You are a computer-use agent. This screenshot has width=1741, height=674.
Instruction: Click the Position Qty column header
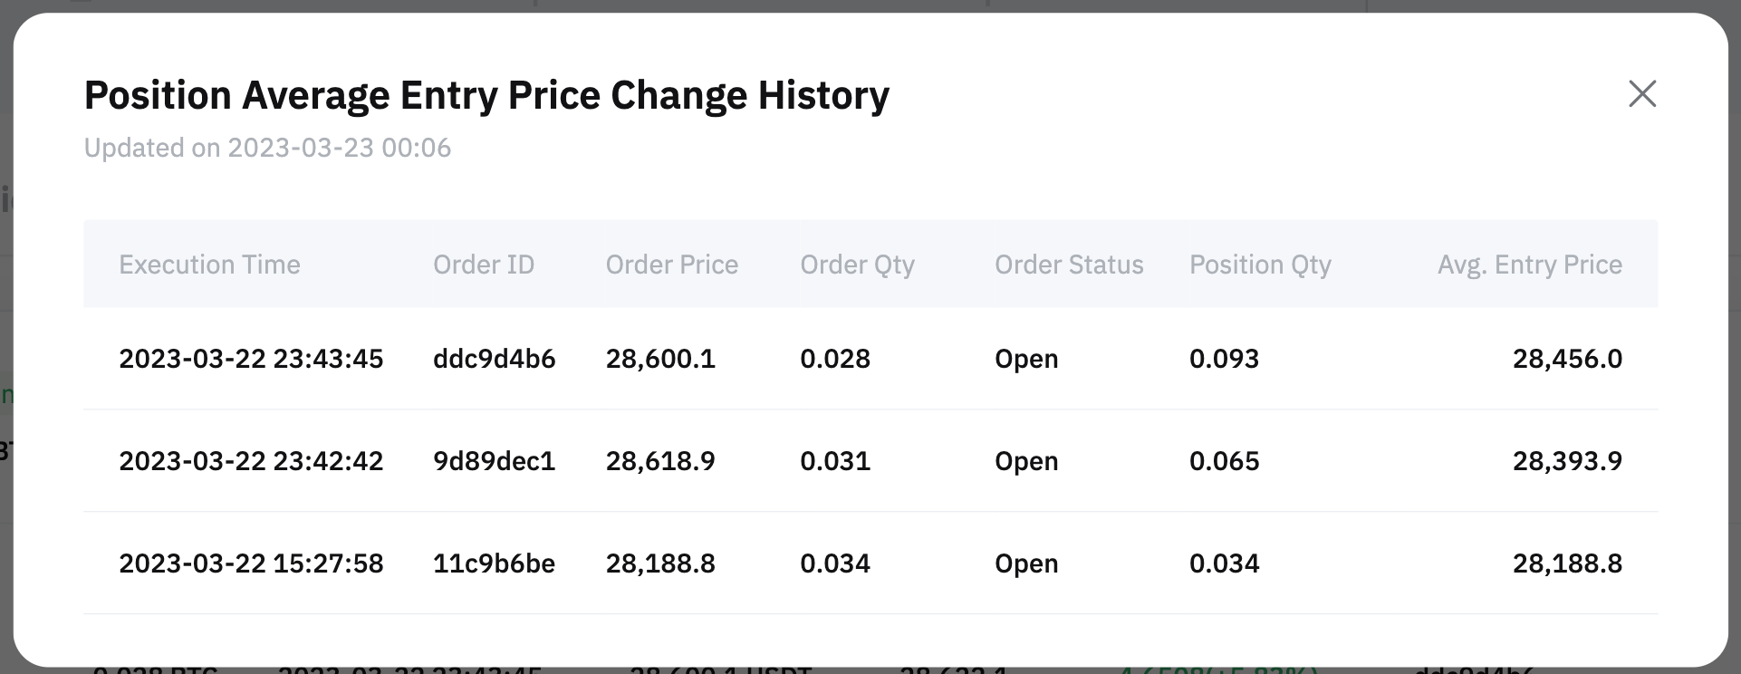(1260, 265)
